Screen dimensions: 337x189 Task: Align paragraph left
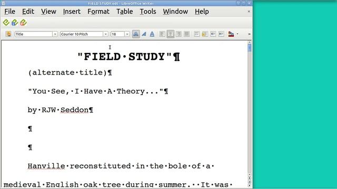coord(162,34)
